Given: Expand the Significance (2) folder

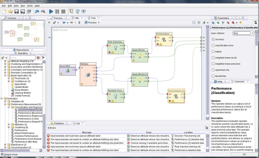Looking at the screenshot, I should pos(5,145).
